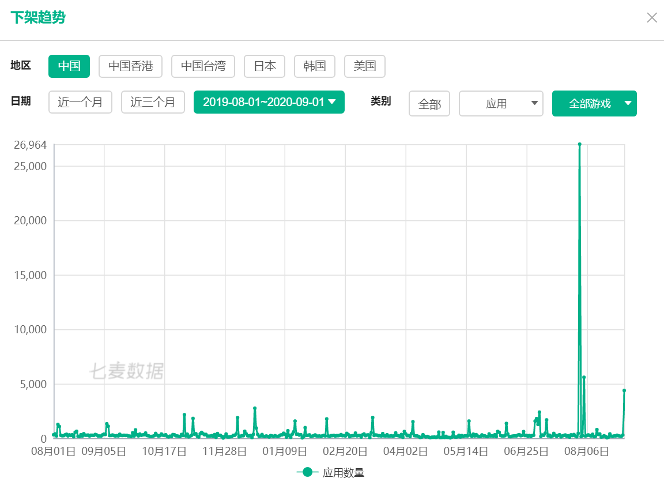The image size is (664, 493).
Task: Click the 08月01日 axis label
Action: [x=54, y=451]
